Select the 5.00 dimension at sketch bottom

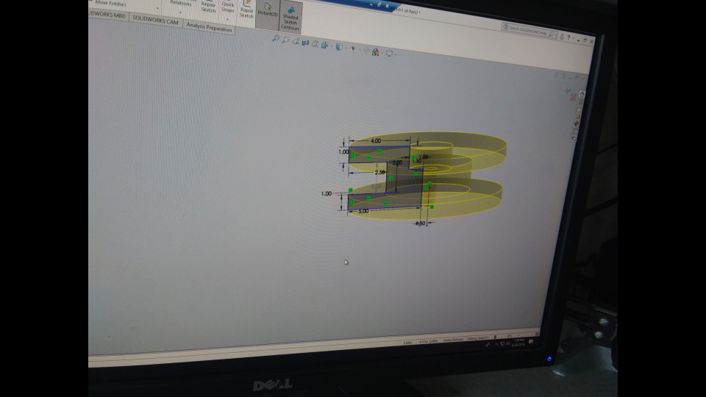(x=364, y=211)
